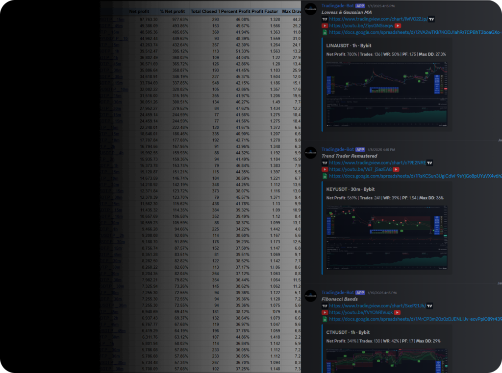This screenshot has width=502, height=373.
Task: Select the Percent Profit column header
Action: [x=235, y=12]
